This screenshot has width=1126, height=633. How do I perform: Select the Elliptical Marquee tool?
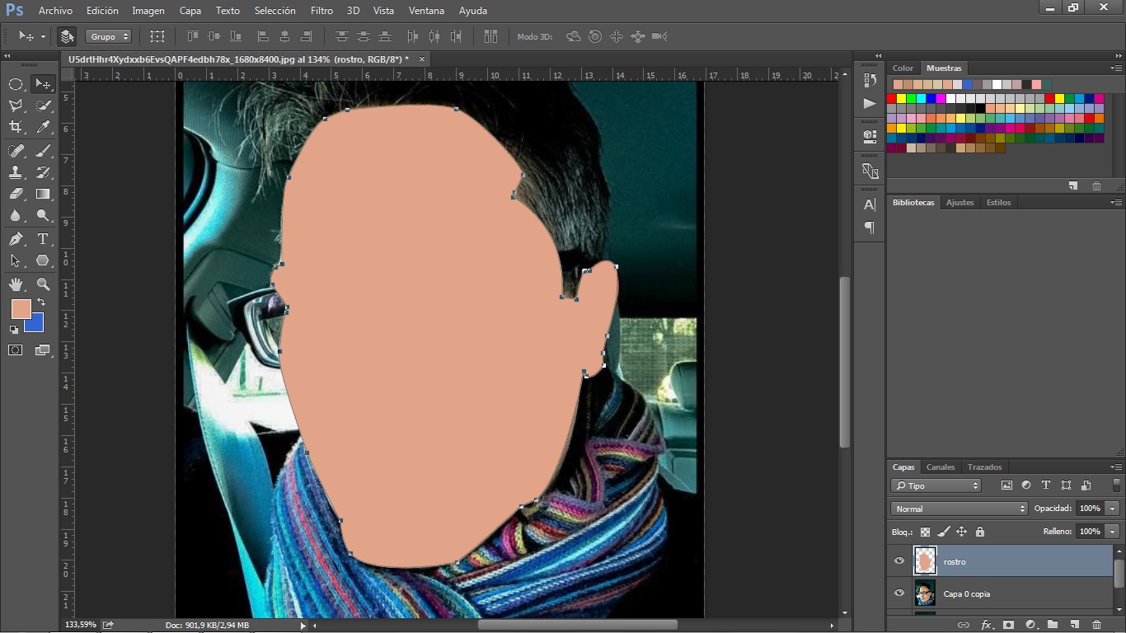(16, 84)
